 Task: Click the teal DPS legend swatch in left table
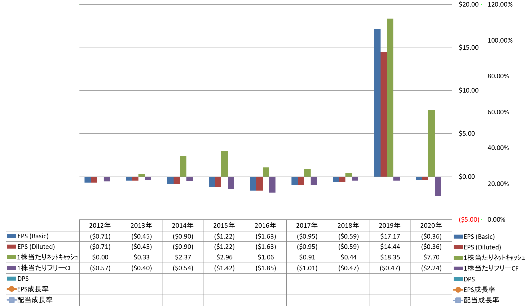(12, 279)
